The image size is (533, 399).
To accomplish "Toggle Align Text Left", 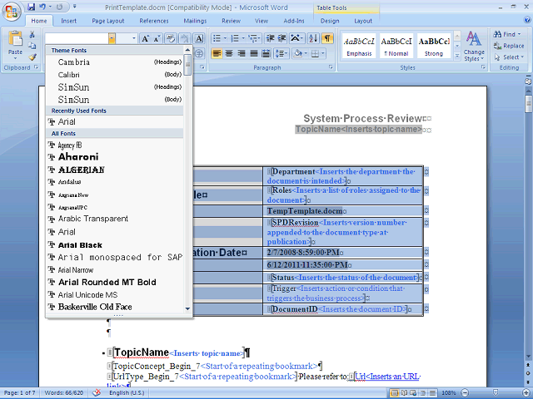I will (217, 53).
